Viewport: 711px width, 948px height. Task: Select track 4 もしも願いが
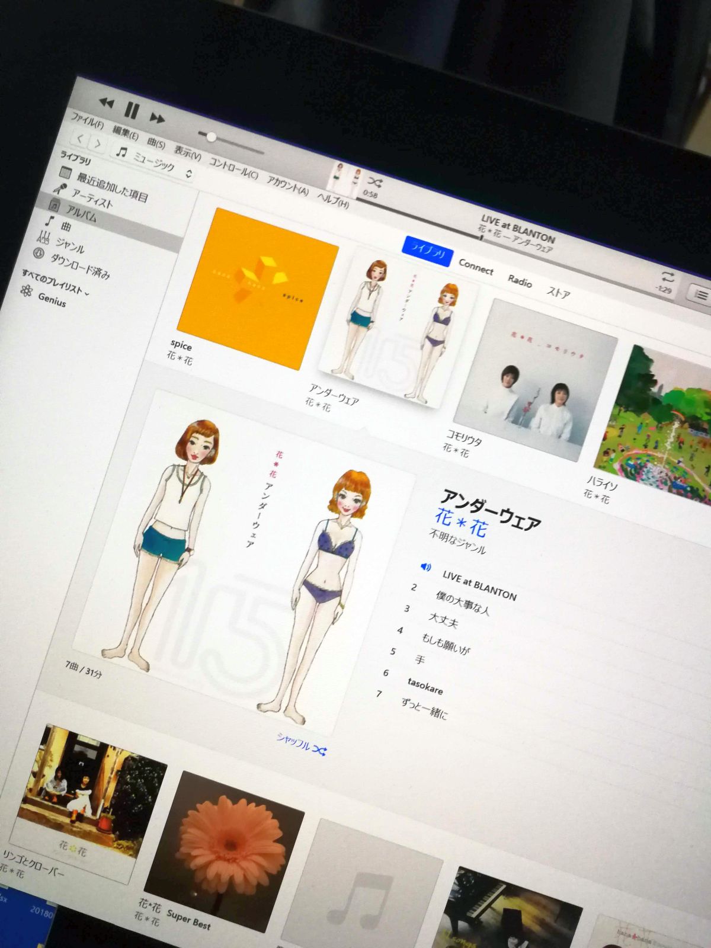[445, 643]
